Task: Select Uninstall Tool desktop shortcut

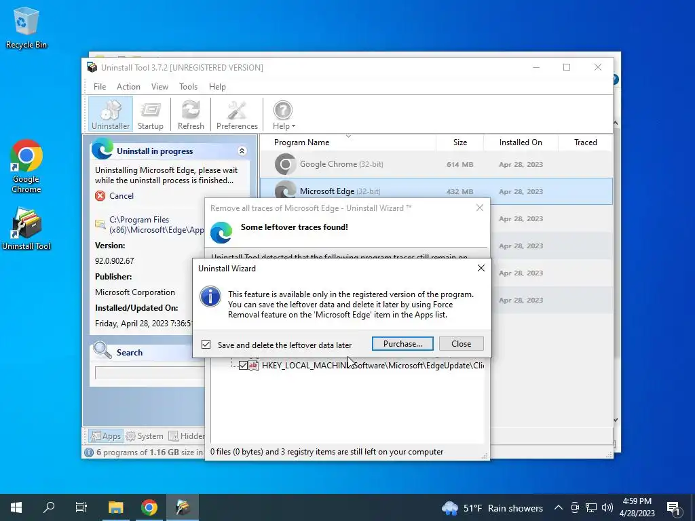Action: (26, 229)
